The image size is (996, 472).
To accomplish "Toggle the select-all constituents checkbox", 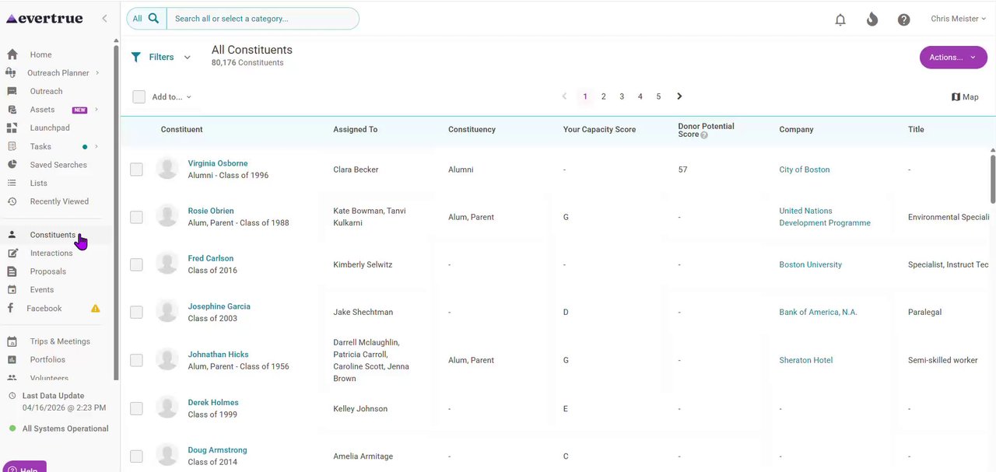I will [x=139, y=97].
